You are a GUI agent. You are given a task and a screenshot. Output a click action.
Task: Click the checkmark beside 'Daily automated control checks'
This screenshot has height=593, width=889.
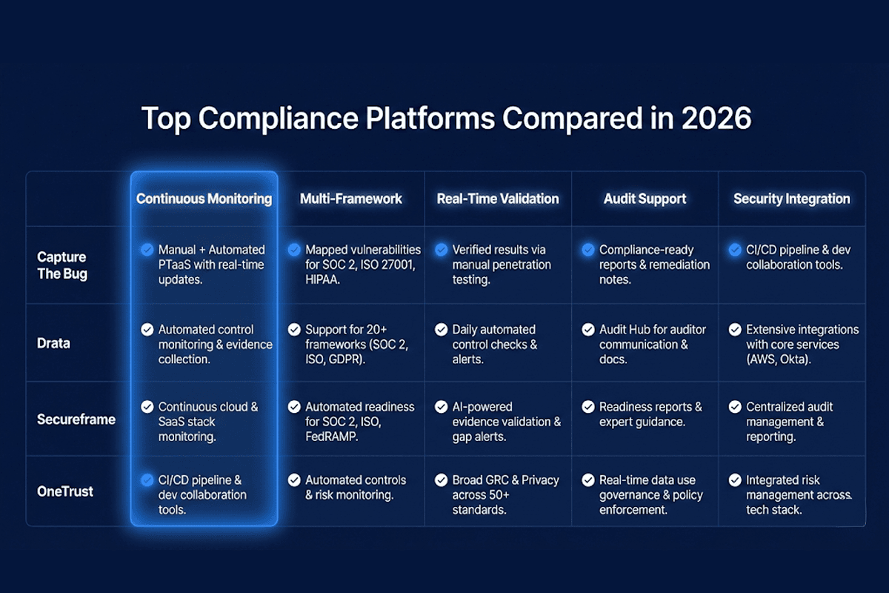click(441, 329)
